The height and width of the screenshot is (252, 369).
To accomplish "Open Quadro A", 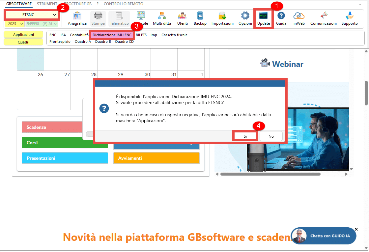I will 83,42.
